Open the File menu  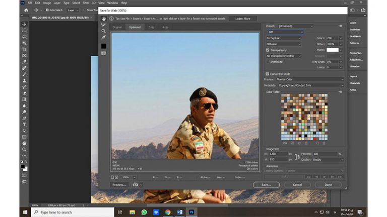(30, 3)
